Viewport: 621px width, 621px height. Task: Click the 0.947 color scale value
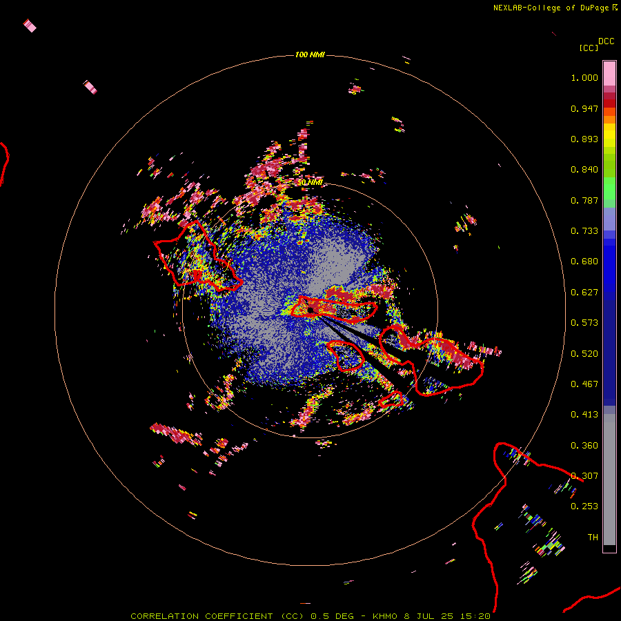(584, 108)
